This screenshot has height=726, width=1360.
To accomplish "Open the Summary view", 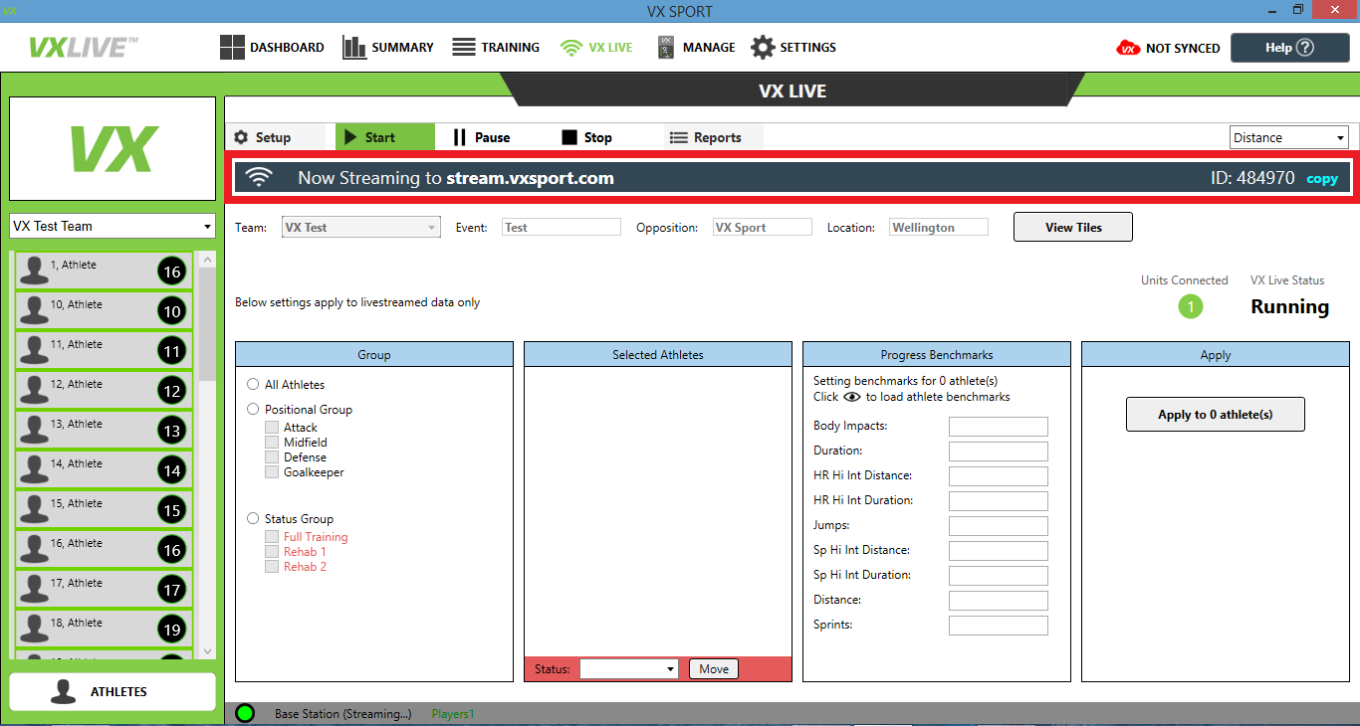I will tap(388, 47).
